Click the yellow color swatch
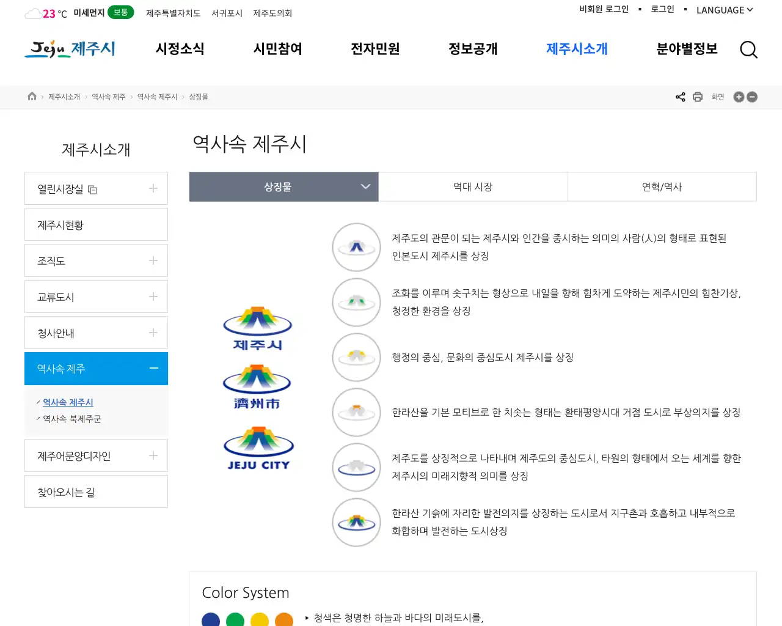The image size is (782, 626). (260, 619)
